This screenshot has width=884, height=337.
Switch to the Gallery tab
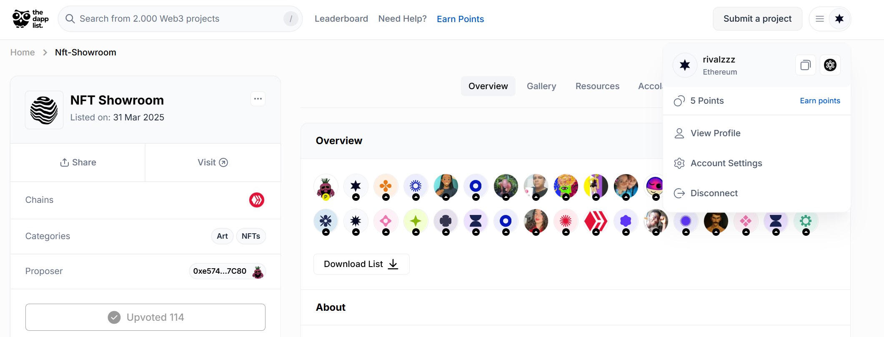pyautogui.click(x=541, y=86)
